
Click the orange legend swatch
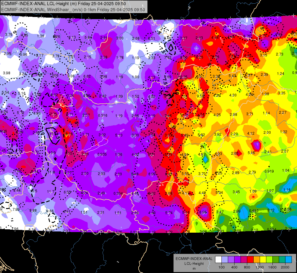(257, 260)
